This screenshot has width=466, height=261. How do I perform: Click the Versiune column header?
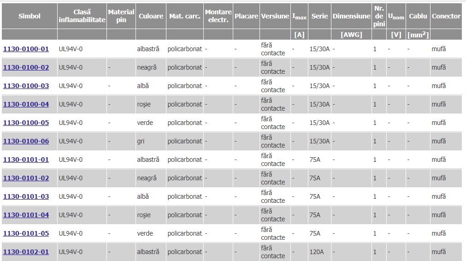coord(275,16)
